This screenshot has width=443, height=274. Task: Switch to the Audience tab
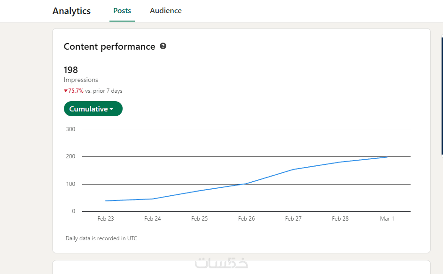pos(165,11)
